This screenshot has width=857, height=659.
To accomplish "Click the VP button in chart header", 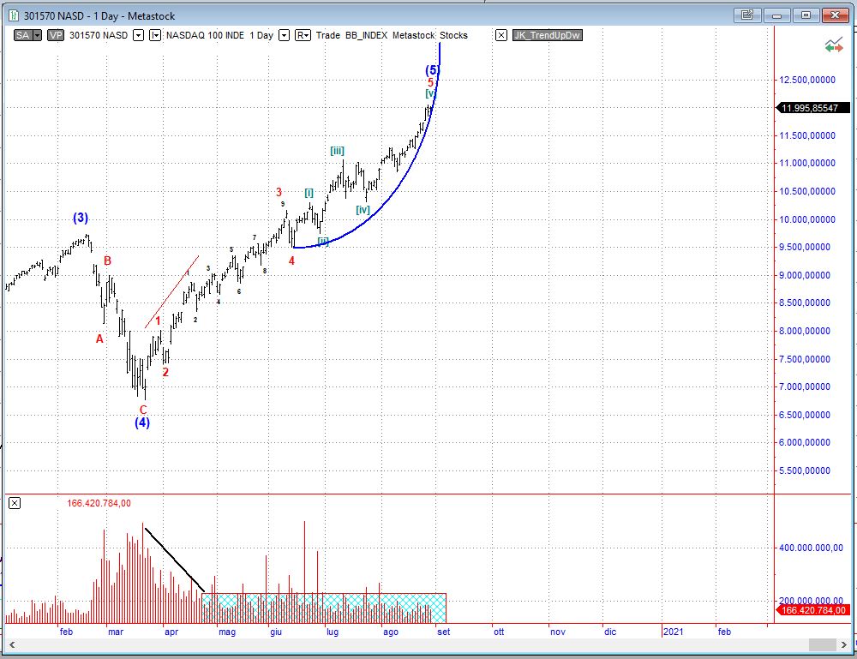I will tap(56, 35).
